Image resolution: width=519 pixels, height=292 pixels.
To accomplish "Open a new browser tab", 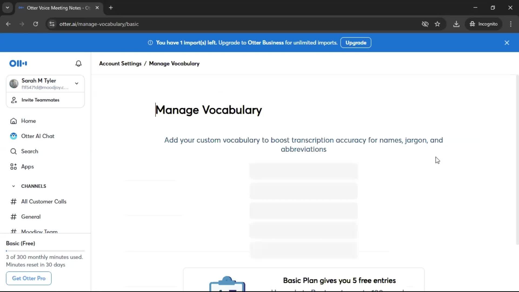I will click(111, 8).
